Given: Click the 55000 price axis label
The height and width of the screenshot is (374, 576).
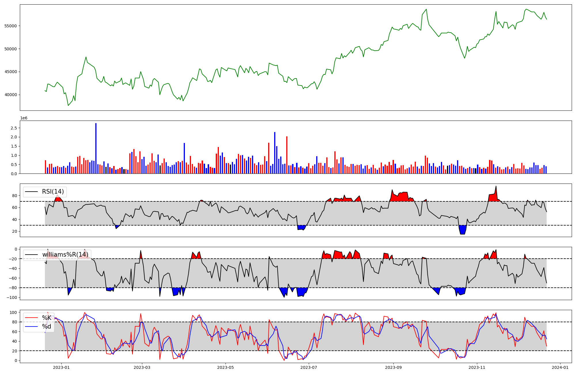Looking at the screenshot, I should [11, 26].
